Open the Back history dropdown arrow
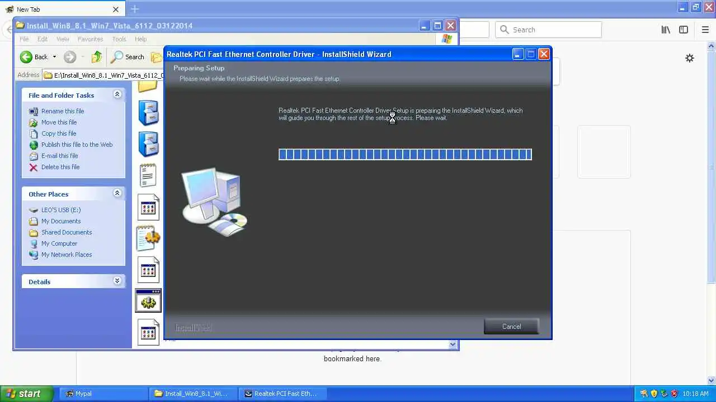This screenshot has height=402, width=716. [54, 57]
